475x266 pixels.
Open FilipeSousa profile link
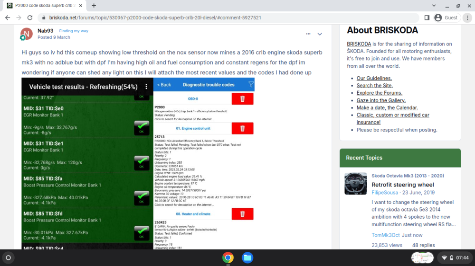pos(385,193)
